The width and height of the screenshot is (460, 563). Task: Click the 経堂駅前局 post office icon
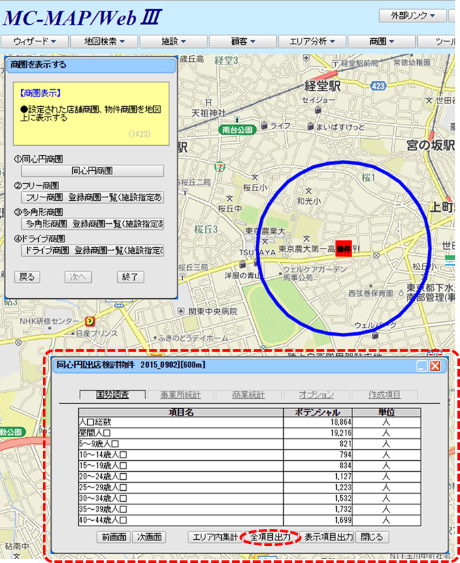(x=335, y=63)
